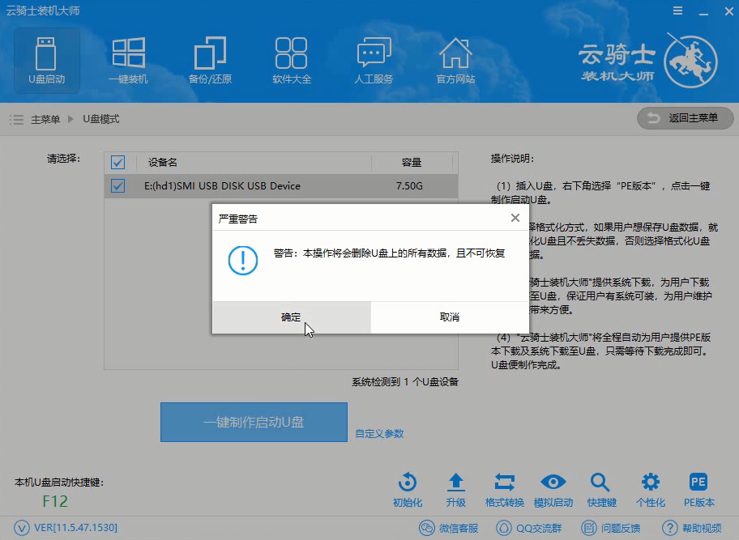Switch to the U盘启动 tab
The image size is (739, 540).
pos(46,61)
